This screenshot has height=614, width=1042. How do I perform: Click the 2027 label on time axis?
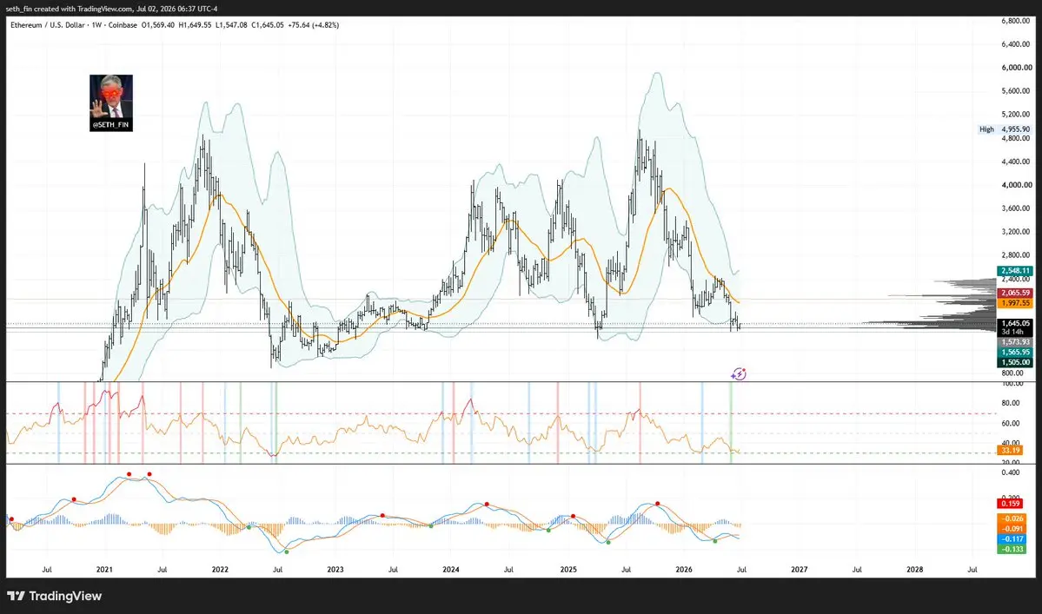[x=800, y=570]
